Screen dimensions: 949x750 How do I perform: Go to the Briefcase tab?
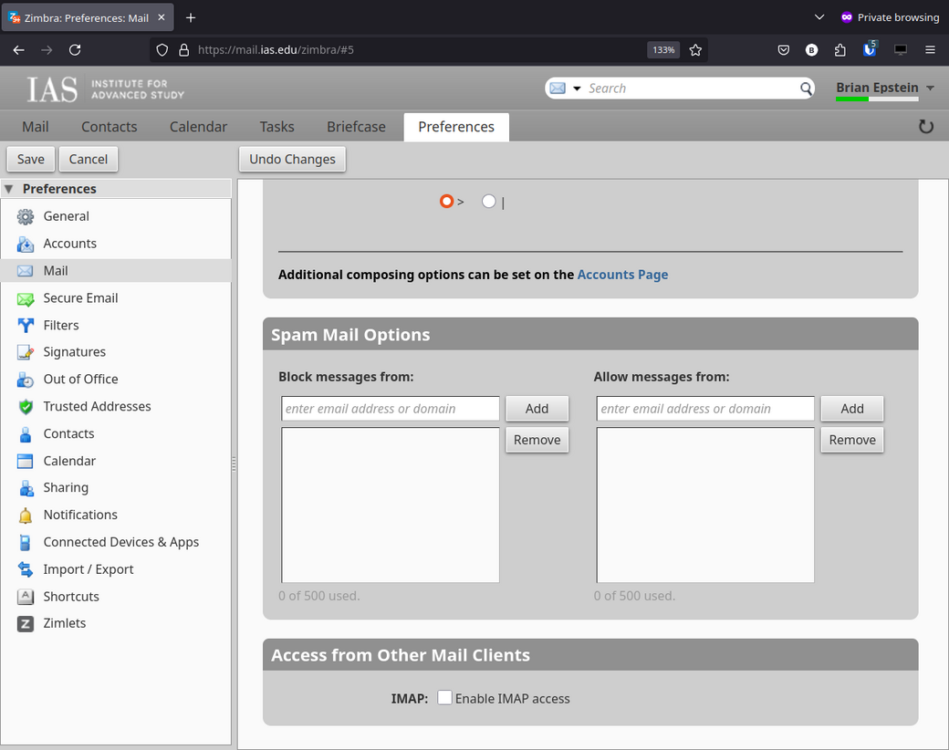tap(356, 127)
